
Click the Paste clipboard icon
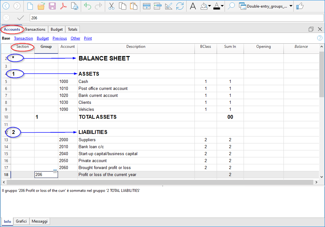click(x=134, y=6)
